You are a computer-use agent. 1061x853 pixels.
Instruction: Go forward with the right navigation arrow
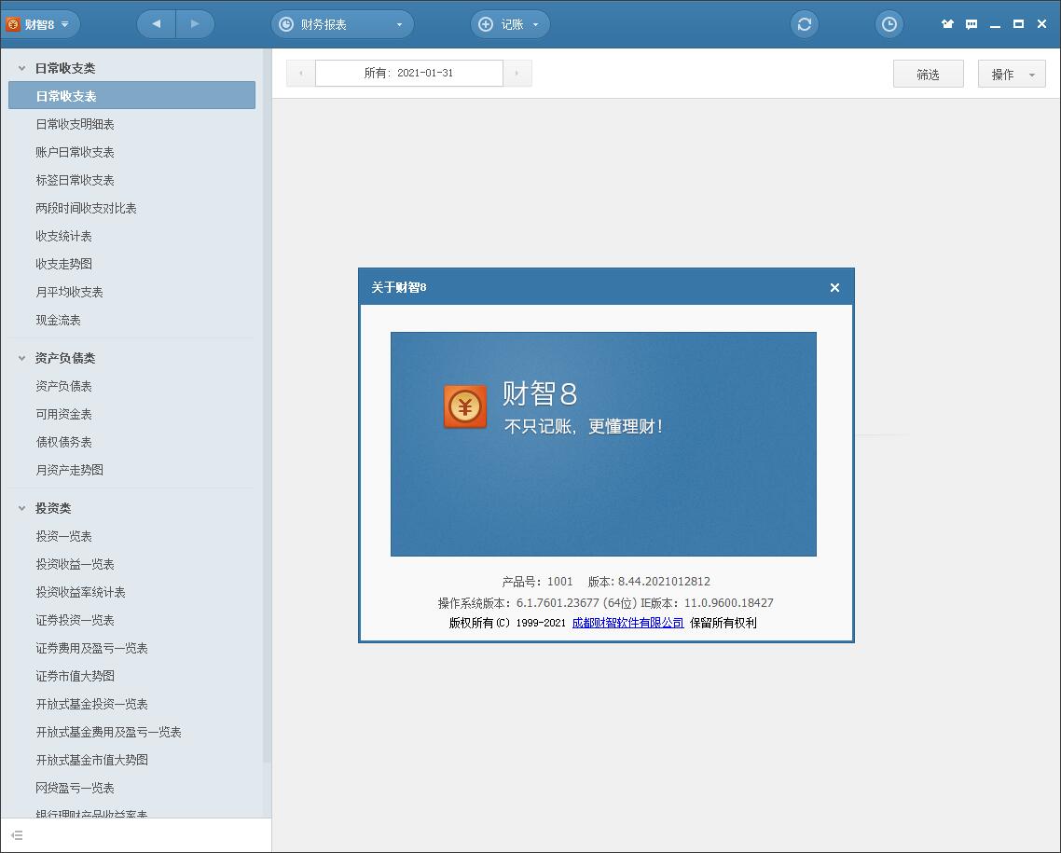click(x=195, y=24)
